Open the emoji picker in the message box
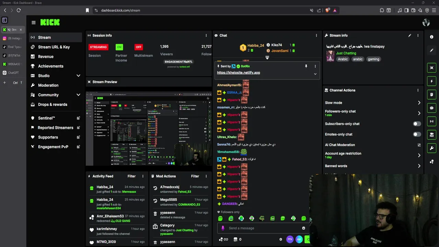 pos(304,228)
